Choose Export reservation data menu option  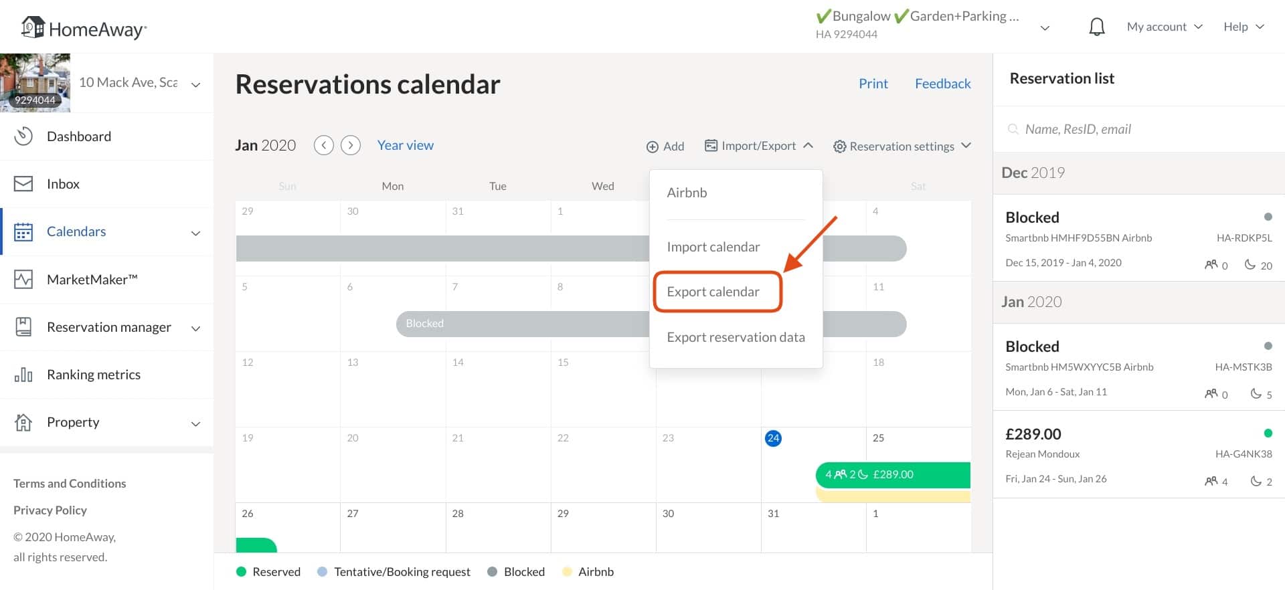[736, 336]
